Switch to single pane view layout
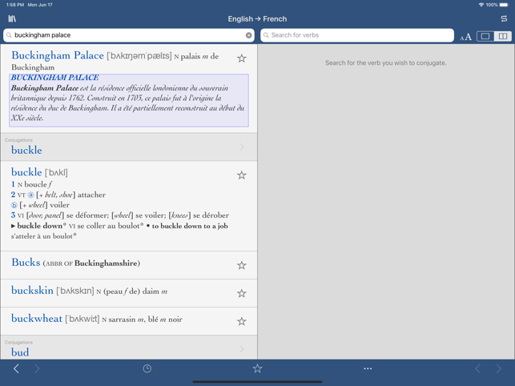Screen dimensions: 515x386 coord(485,36)
